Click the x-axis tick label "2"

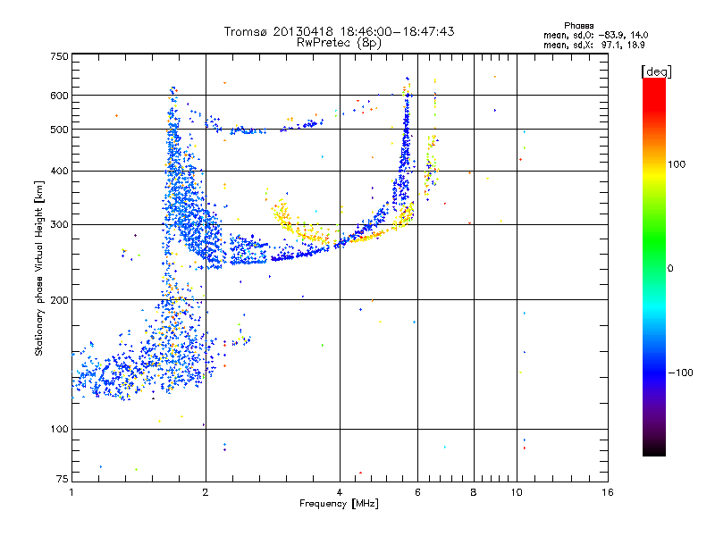206,492
